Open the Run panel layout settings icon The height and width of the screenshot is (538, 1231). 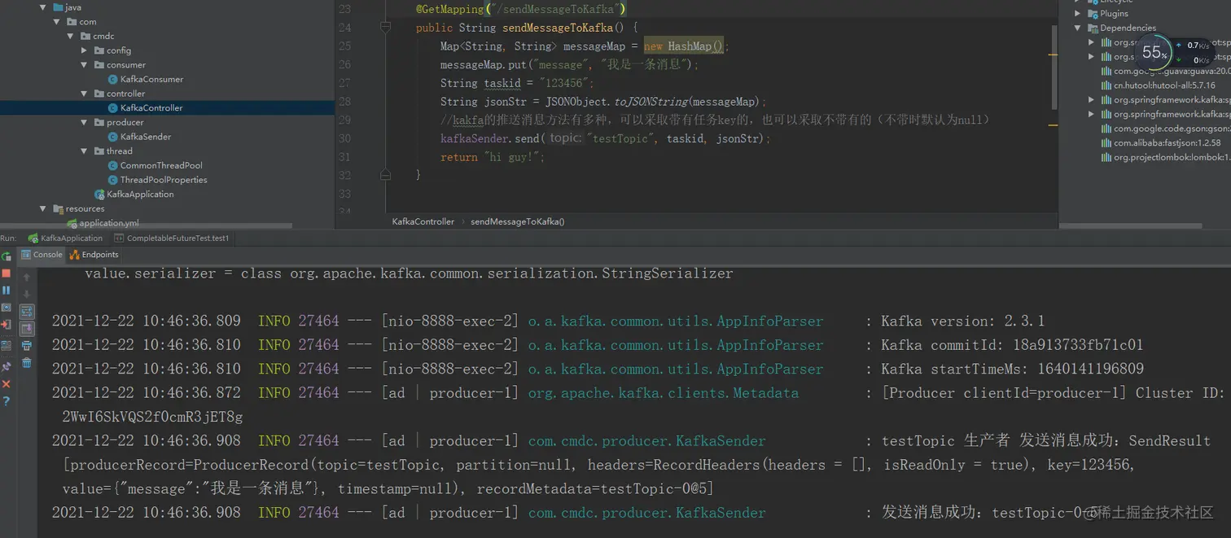(x=7, y=345)
